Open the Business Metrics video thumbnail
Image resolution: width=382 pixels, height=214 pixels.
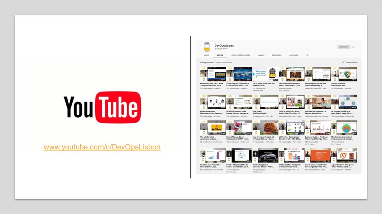[x=318, y=128]
